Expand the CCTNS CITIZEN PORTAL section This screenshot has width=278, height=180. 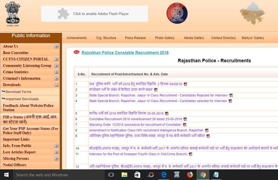click(x=57, y=59)
